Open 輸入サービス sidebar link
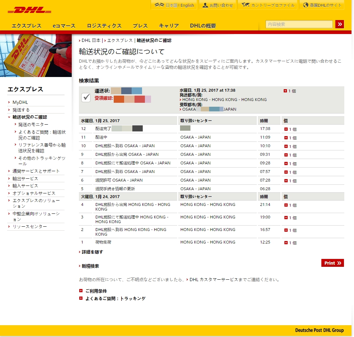This screenshot has width=354, height=337. pyautogui.click(x=25, y=186)
